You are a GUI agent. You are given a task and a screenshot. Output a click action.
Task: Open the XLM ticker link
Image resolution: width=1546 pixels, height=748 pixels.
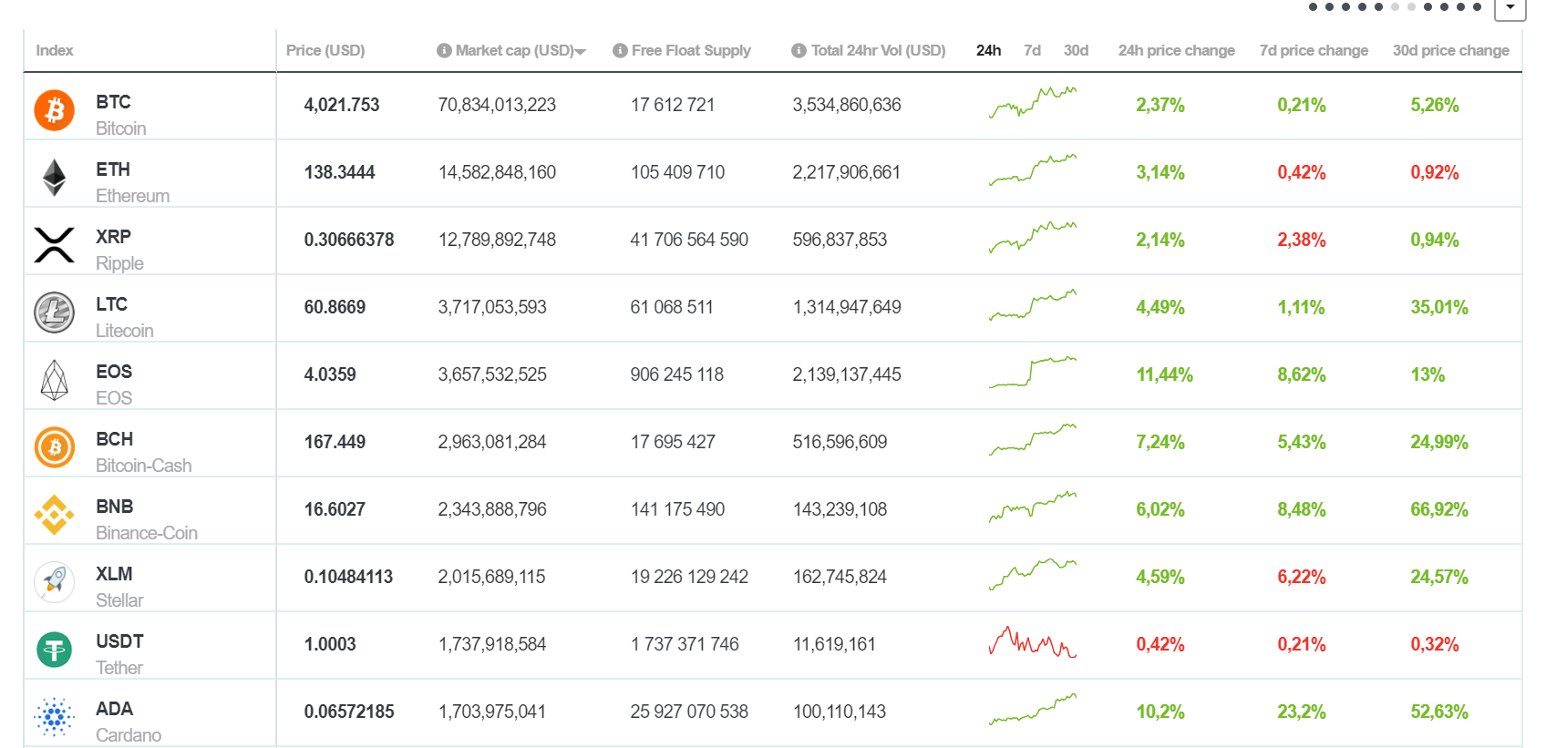(x=114, y=574)
